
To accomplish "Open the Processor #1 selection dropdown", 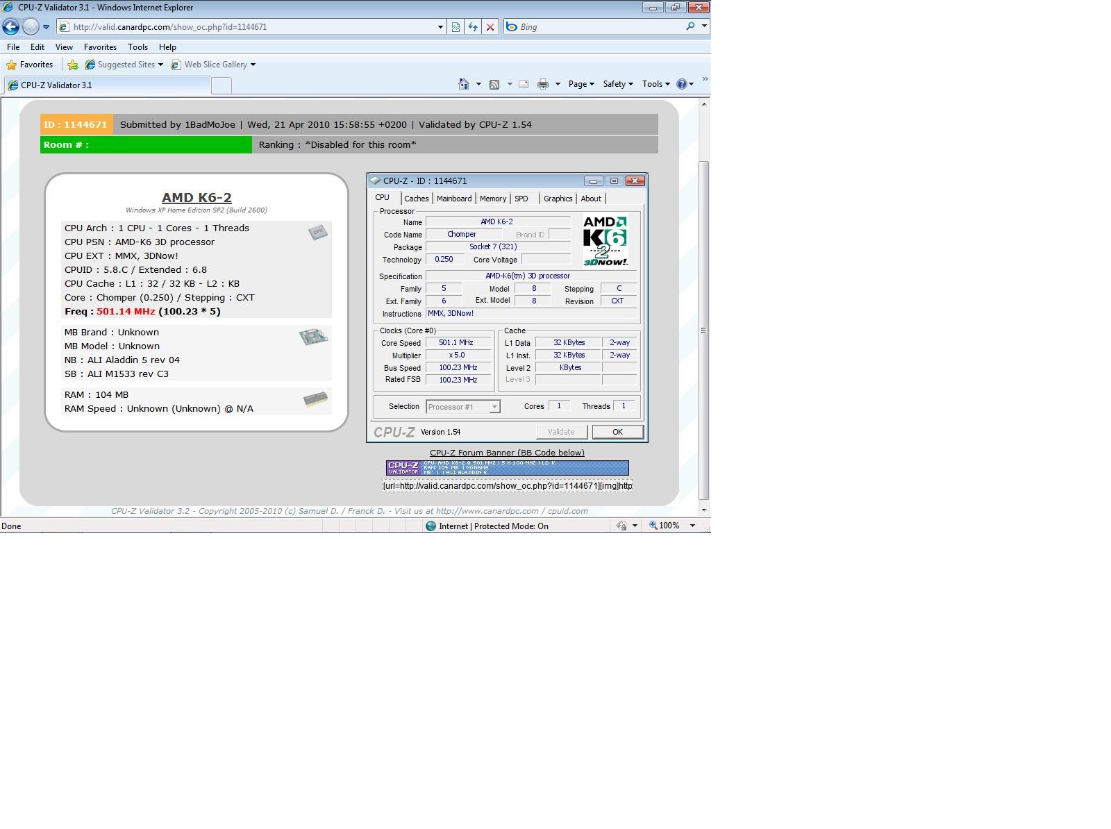I will point(463,407).
